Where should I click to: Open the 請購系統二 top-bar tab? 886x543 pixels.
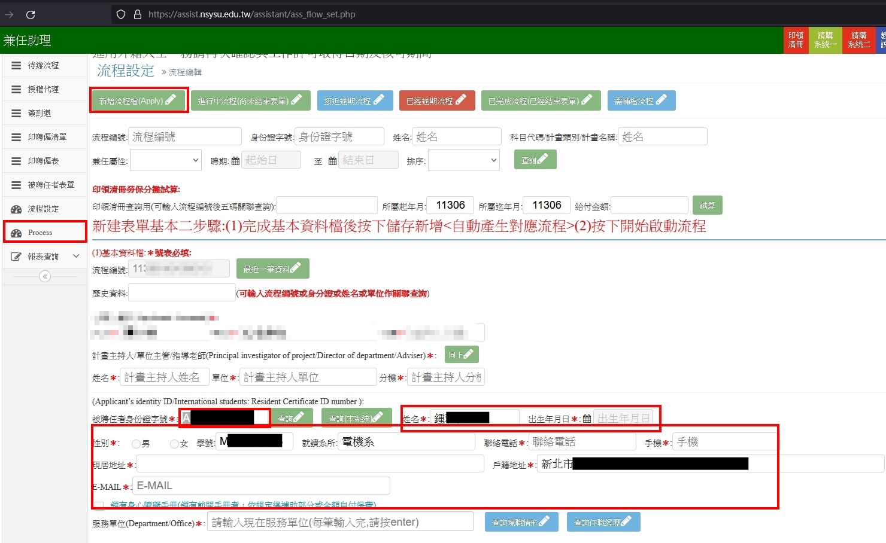click(x=858, y=40)
